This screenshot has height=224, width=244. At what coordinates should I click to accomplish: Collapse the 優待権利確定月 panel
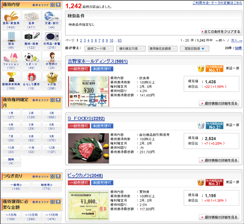click(x=58, y=100)
